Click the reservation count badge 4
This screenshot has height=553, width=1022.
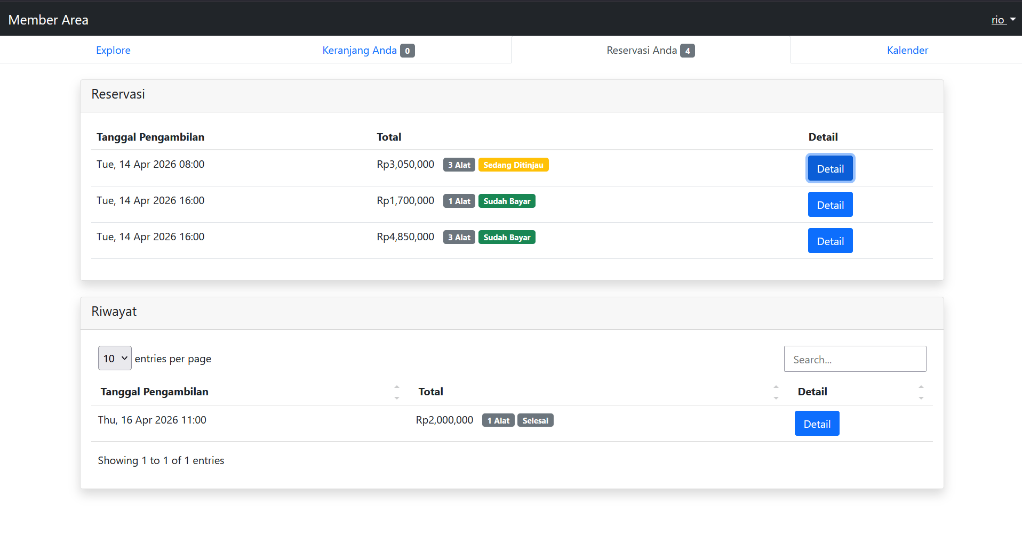688,51
